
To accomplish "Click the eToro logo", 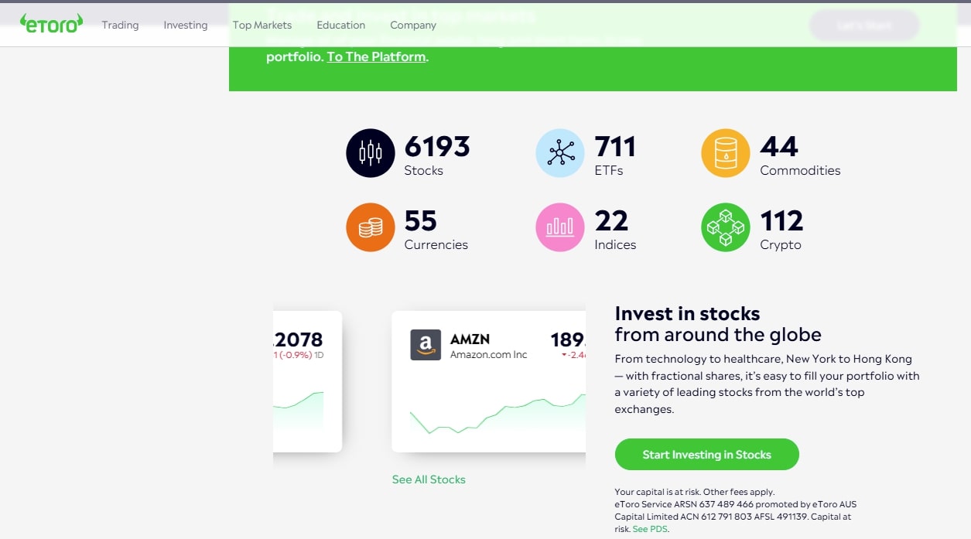I will click(51, 24).
